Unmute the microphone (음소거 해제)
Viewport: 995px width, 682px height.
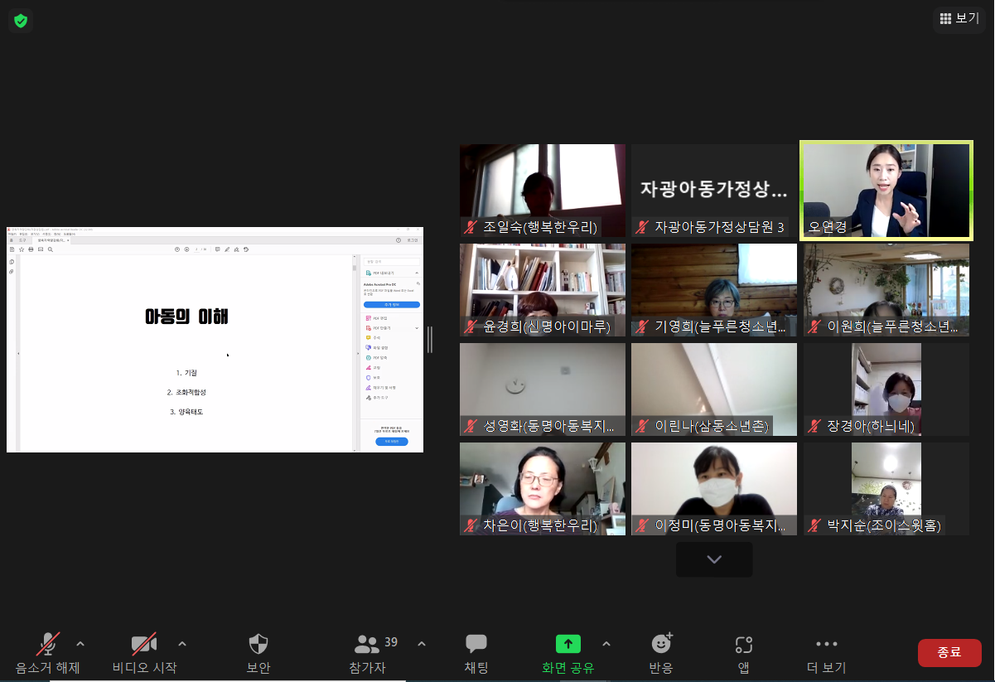point(47,645)
